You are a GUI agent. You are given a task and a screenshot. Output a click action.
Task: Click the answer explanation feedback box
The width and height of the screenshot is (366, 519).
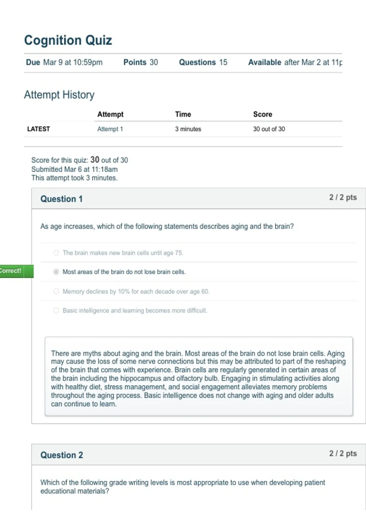coord(199,376)
